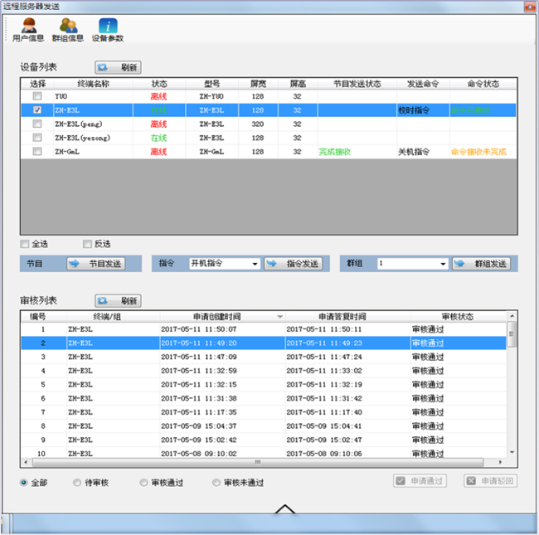The image size is (539, 535).
Task: Open 群组信息 group info icon
Action: (x=68, y=29)
